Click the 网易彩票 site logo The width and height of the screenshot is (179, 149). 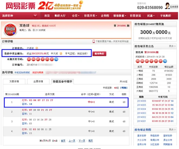(x=21, y=6)
